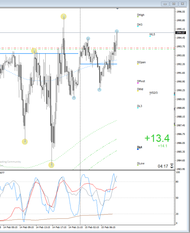
Task: Click the highlighted current price 1994.87
Action: click(180, 33)
